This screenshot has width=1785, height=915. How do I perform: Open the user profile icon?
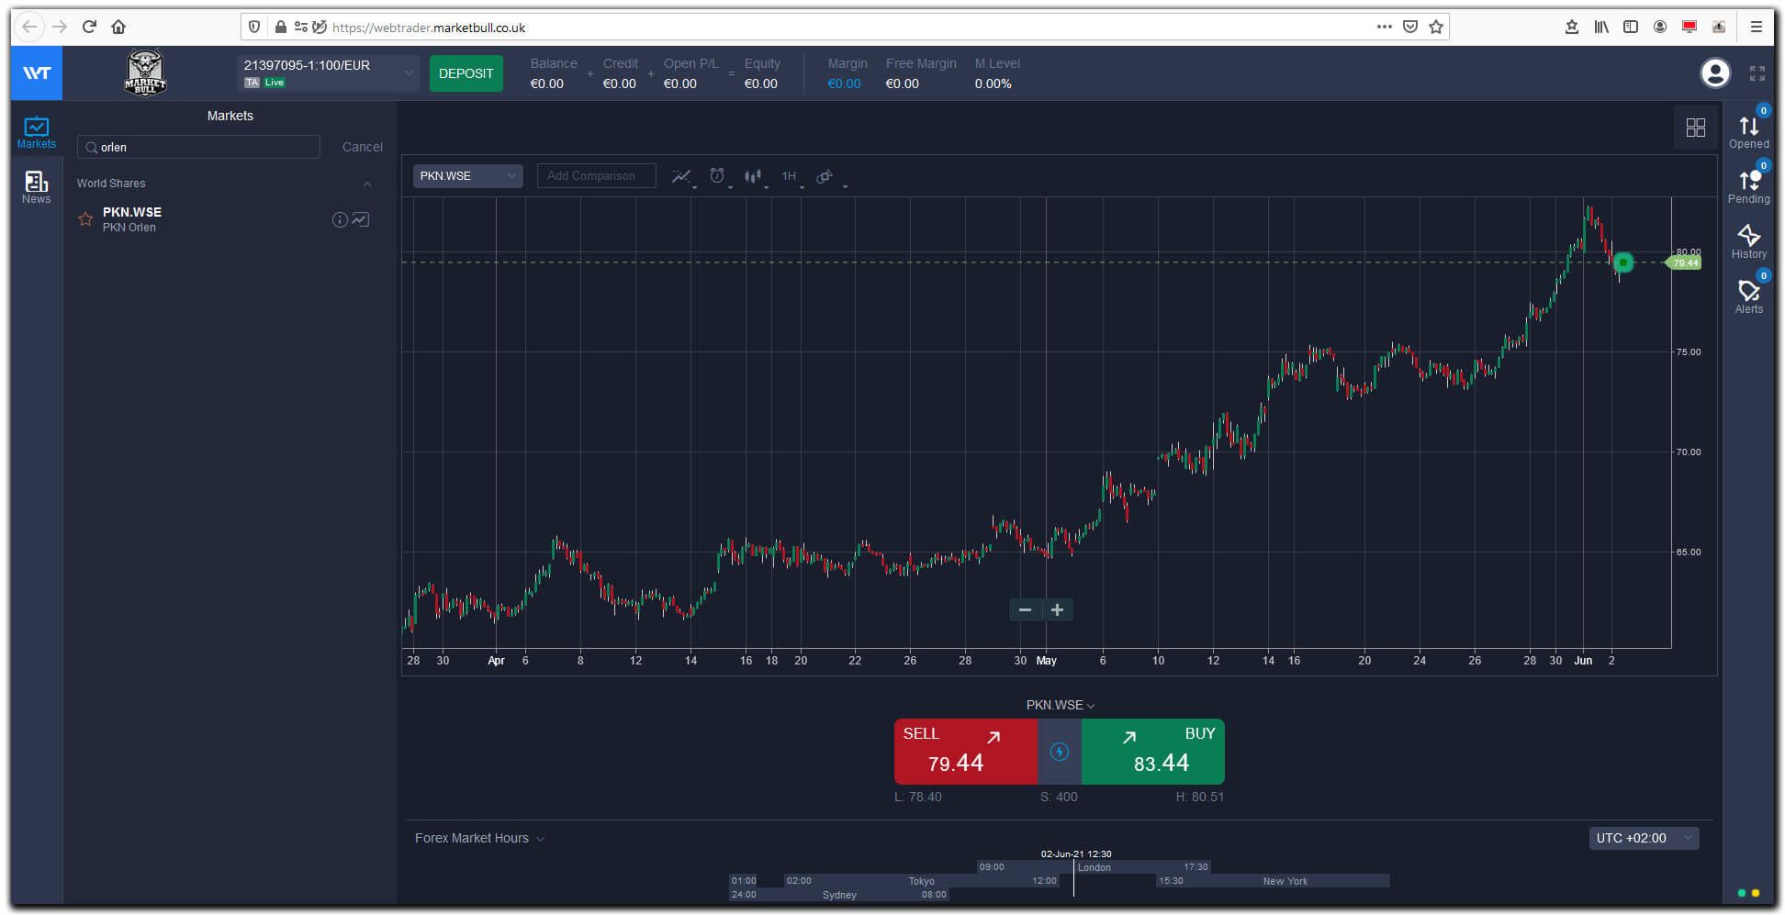tap(1714, 73)
